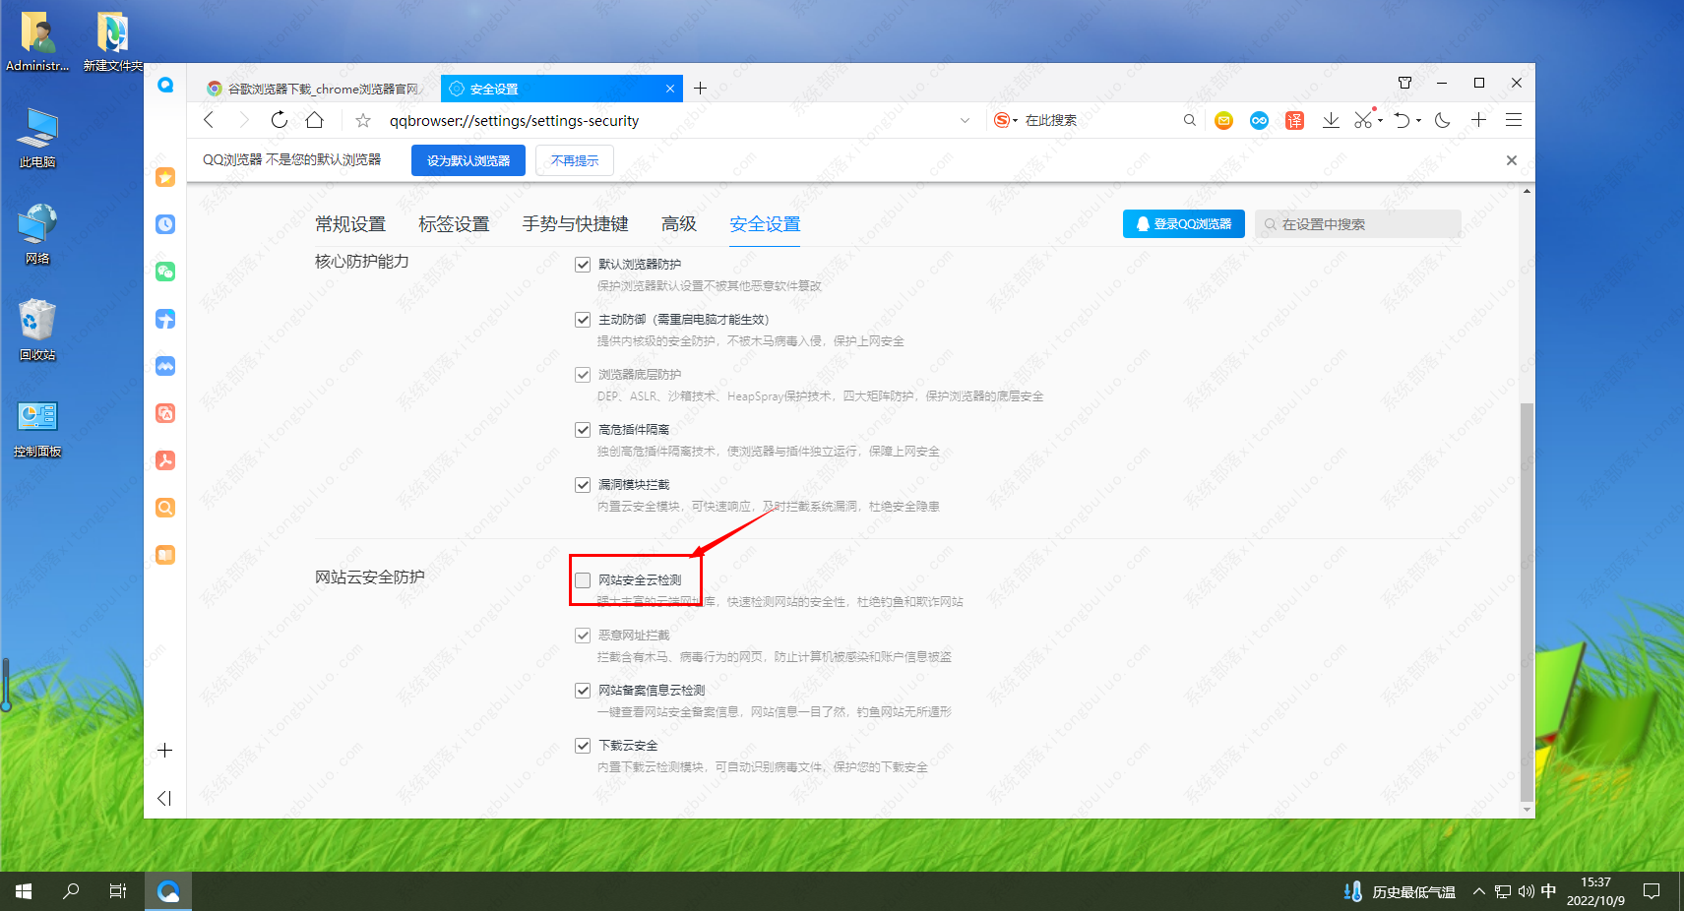Image resolution: width=1684 pixels, height=911 pixels.
Task: Enable night mode with moon icon
Action: click(x=1442, y=120)
